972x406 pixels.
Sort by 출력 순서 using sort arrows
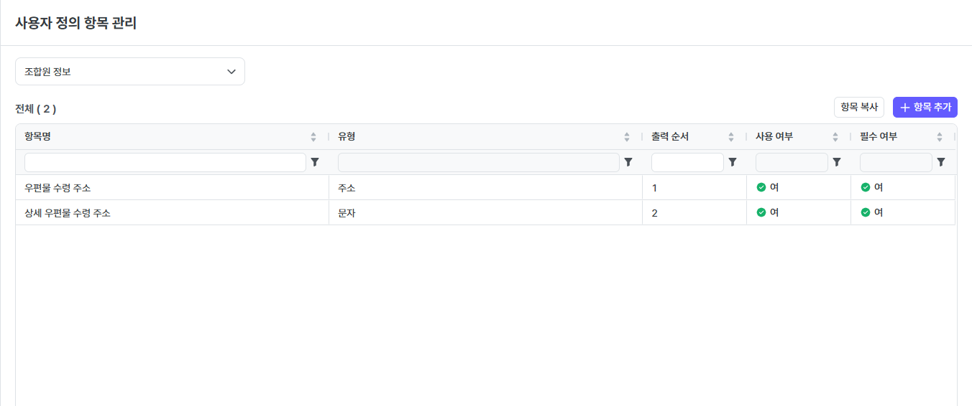click(731, 137)
